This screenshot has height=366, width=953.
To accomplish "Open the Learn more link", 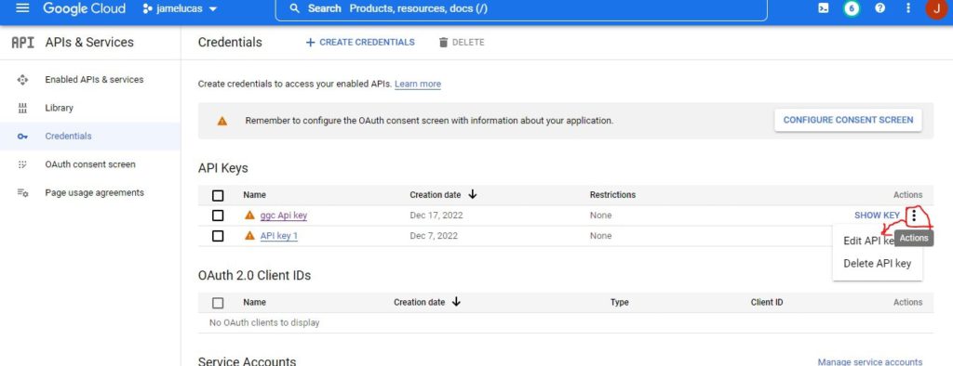I will click(418, 84).
